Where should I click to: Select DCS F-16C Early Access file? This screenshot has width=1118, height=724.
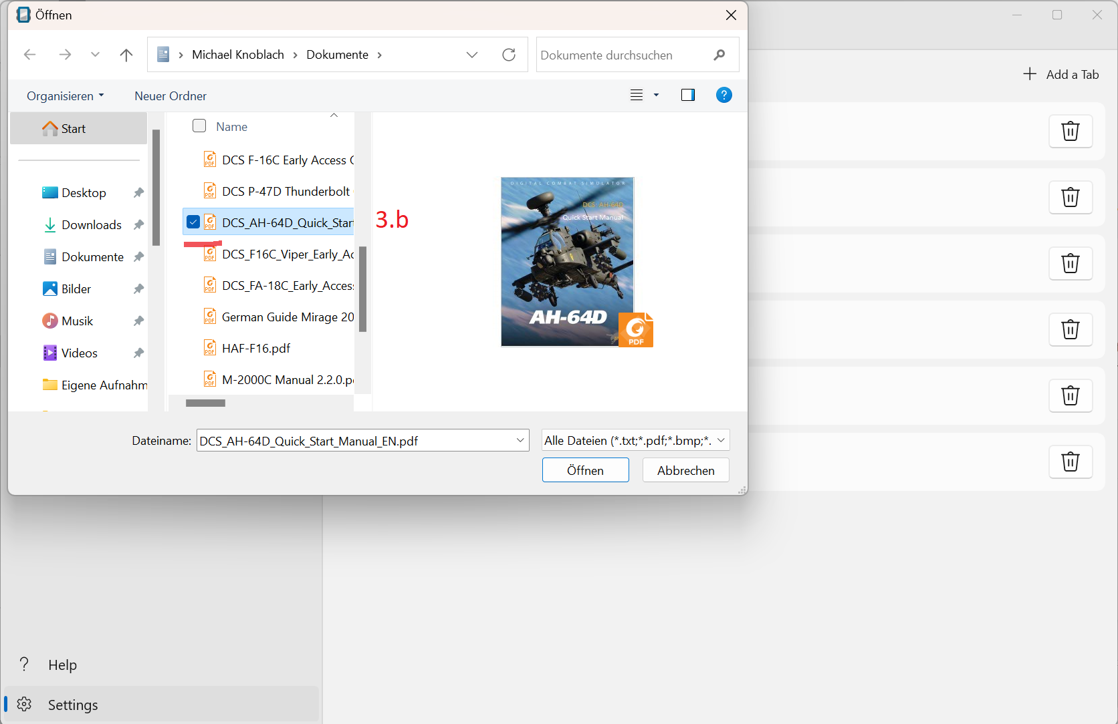pos(278,160)
